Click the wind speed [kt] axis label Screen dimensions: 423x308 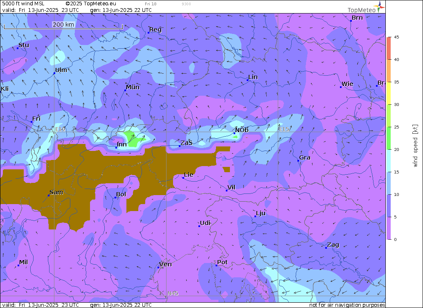pyautogui.click(x=415, y=146)
